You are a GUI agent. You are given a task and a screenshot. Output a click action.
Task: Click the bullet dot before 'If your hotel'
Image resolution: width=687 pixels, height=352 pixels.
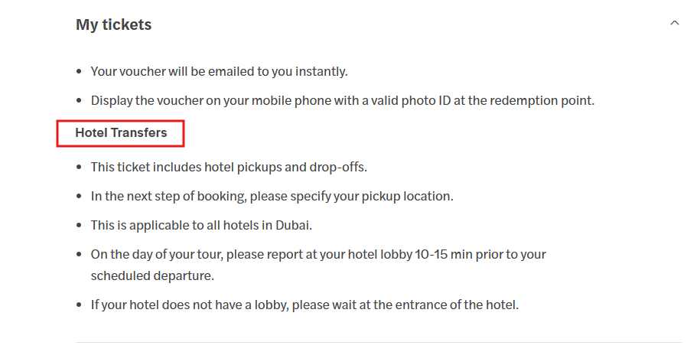pos(80,305)
